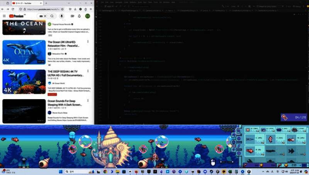Click the YouTube search magnifier button

tap(51, 16)
